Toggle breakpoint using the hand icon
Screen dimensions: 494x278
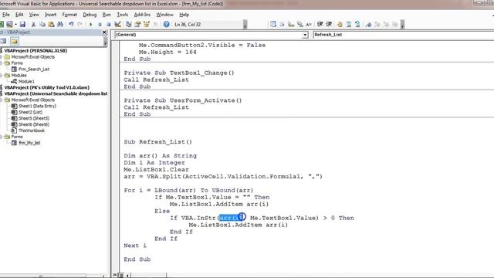pos(340,24)
